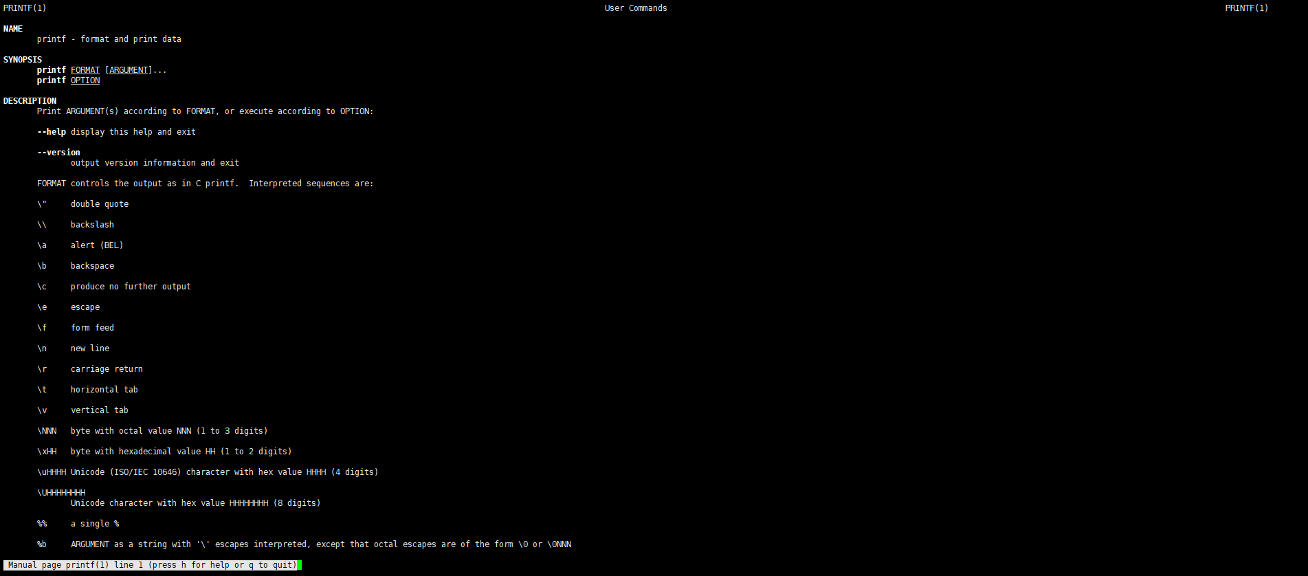The image size is (1308, 576).
Task: Click the underlined FORMAT argument in synopsis
Action: tap(85, 70)
